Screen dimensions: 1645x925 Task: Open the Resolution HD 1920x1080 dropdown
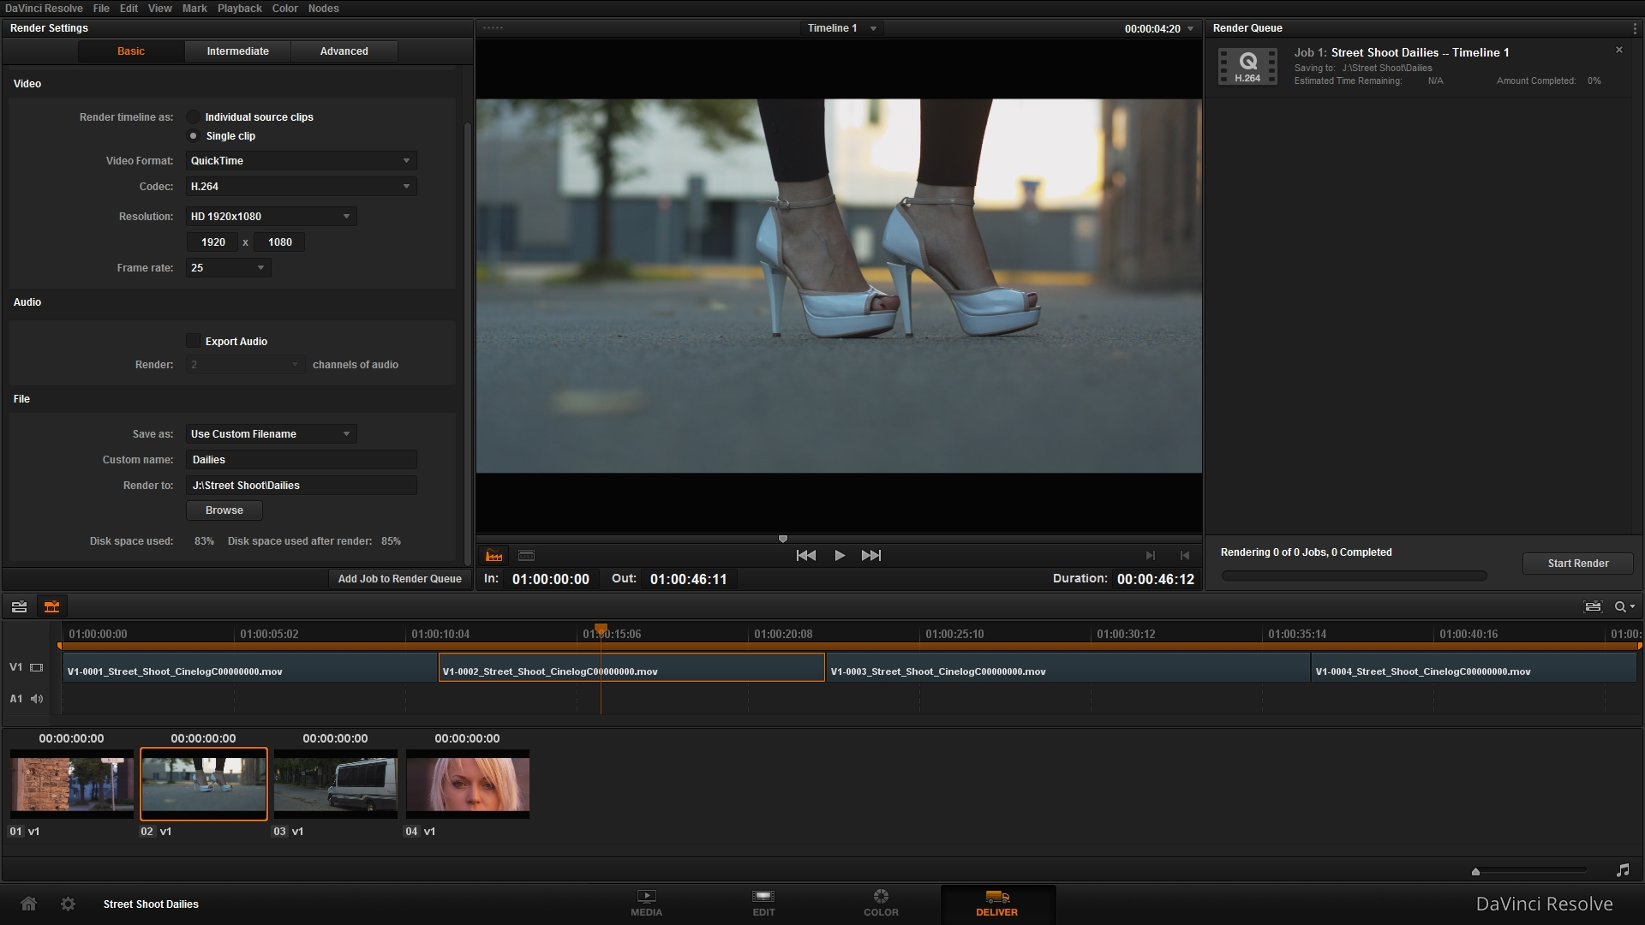pyautogui.click(x=271, y=216)
